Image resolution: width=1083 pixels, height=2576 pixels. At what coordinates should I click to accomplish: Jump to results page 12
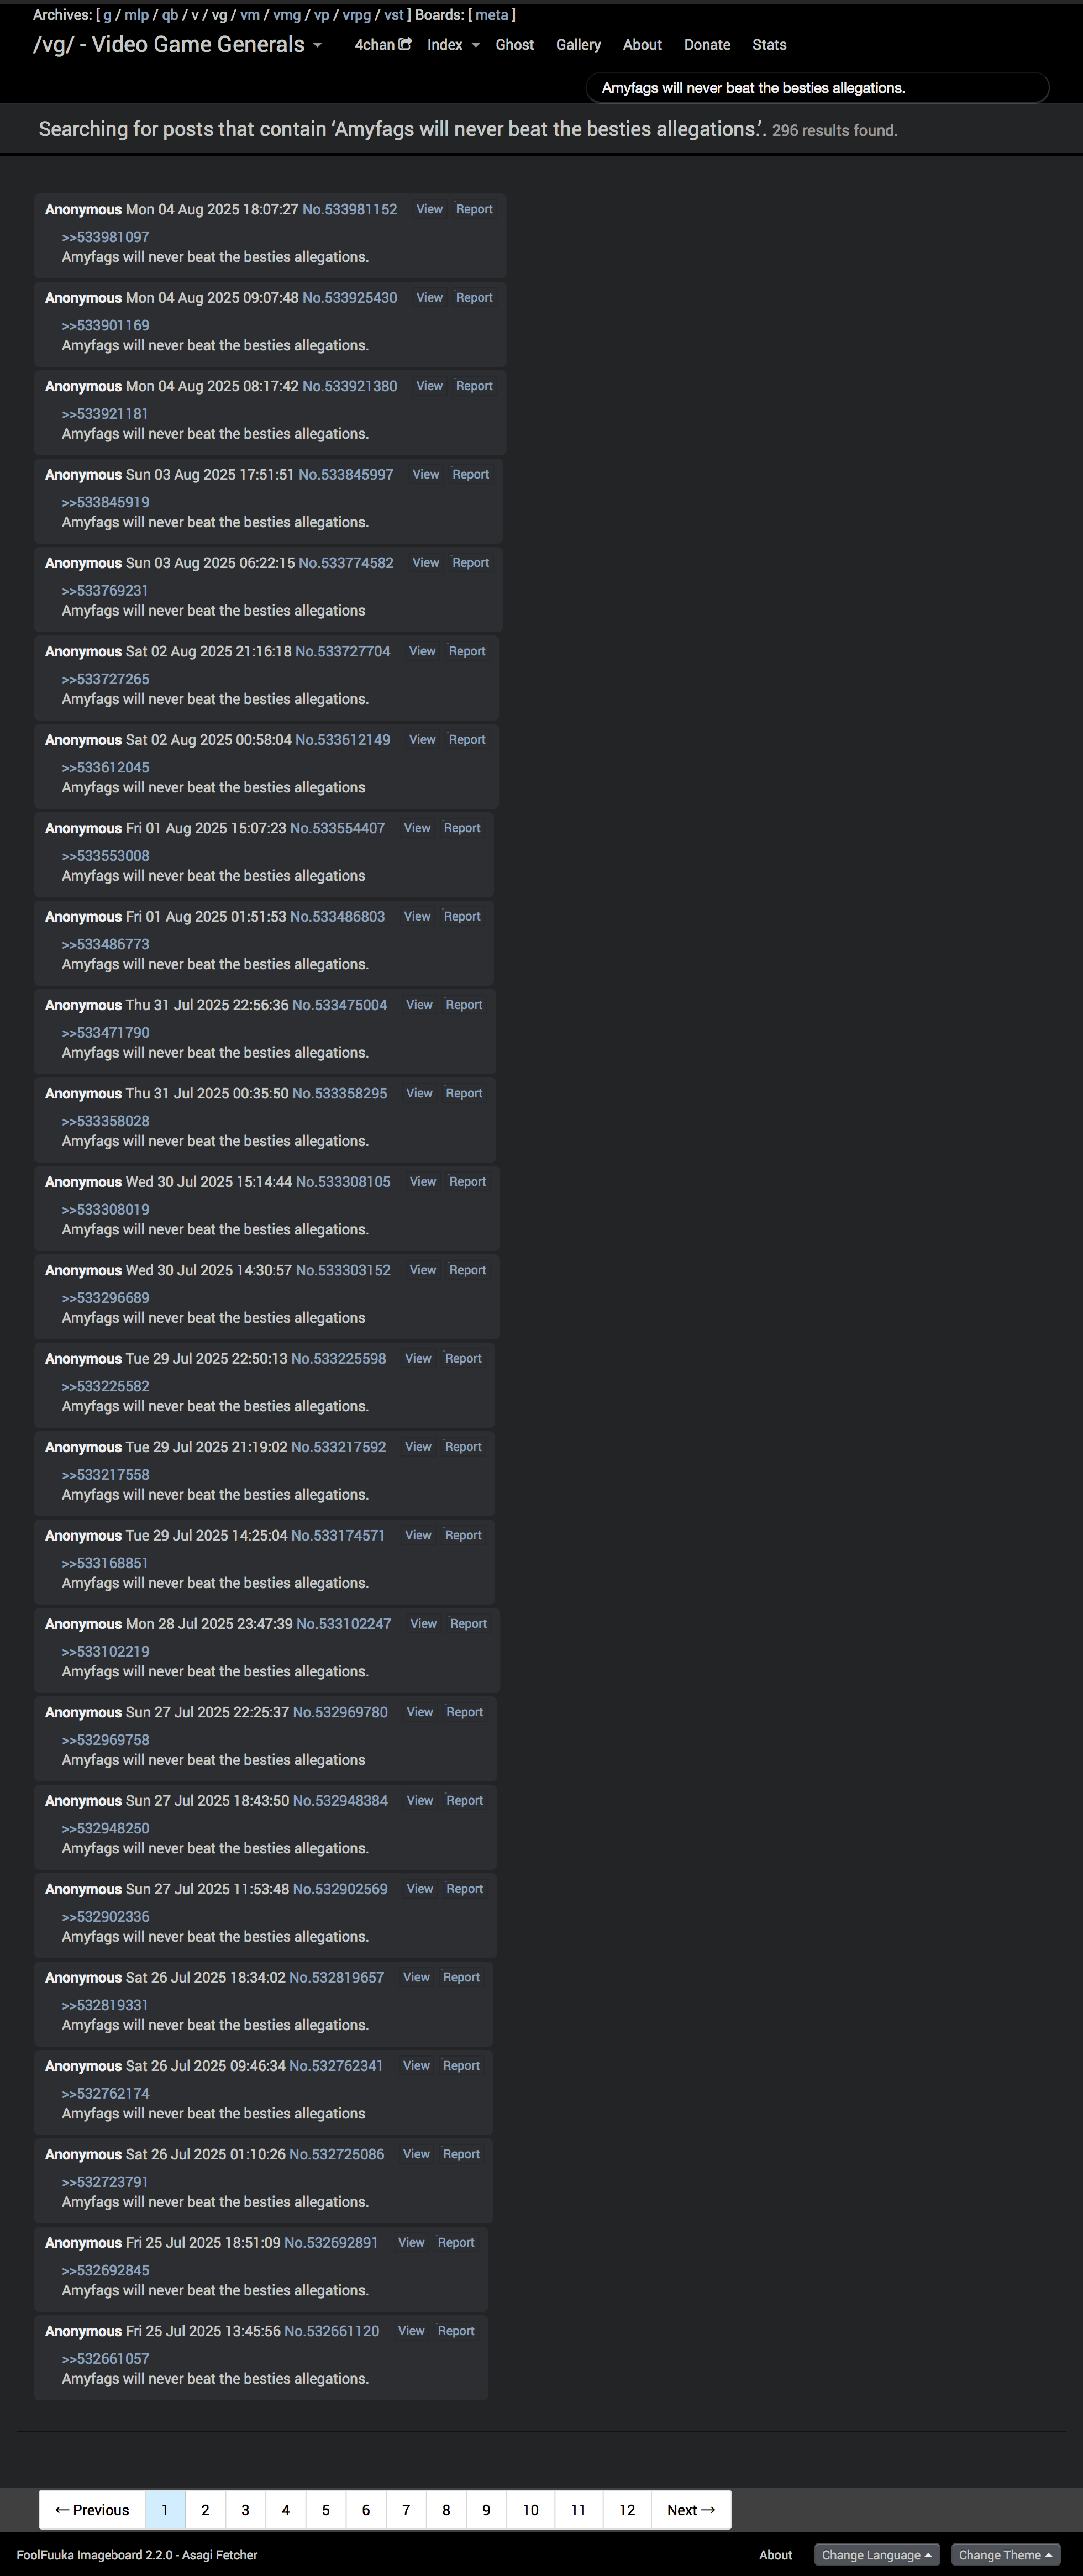tap(627, 2510)
